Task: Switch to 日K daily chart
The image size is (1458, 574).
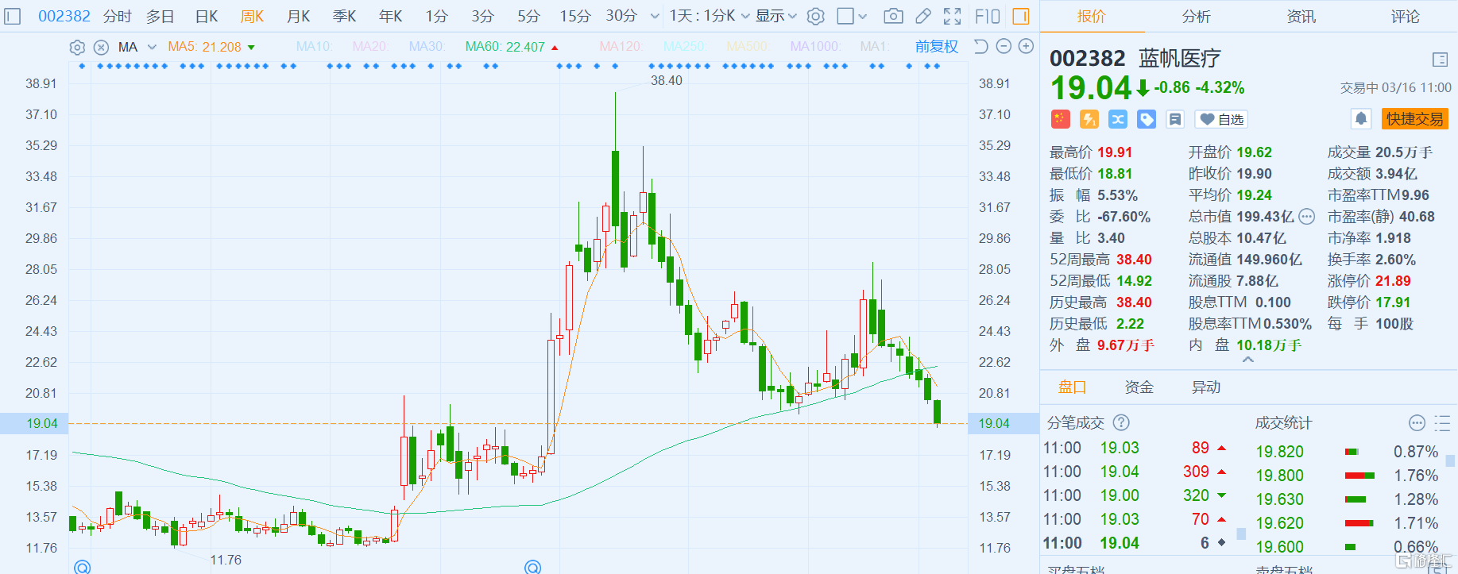Action: tap(207, 16)
